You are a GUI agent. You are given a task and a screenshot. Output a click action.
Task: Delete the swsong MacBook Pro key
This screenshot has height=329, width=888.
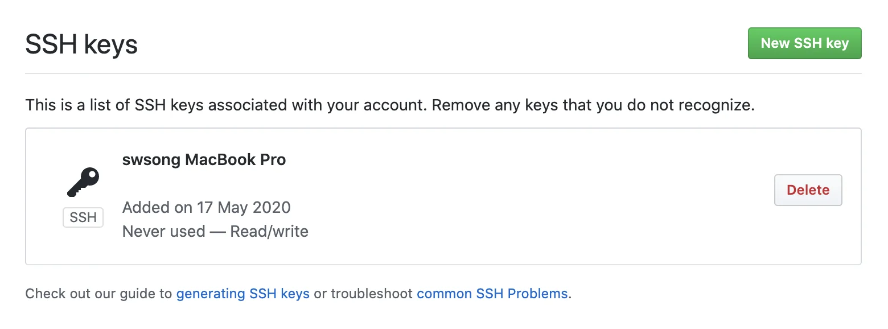[808, 190]
